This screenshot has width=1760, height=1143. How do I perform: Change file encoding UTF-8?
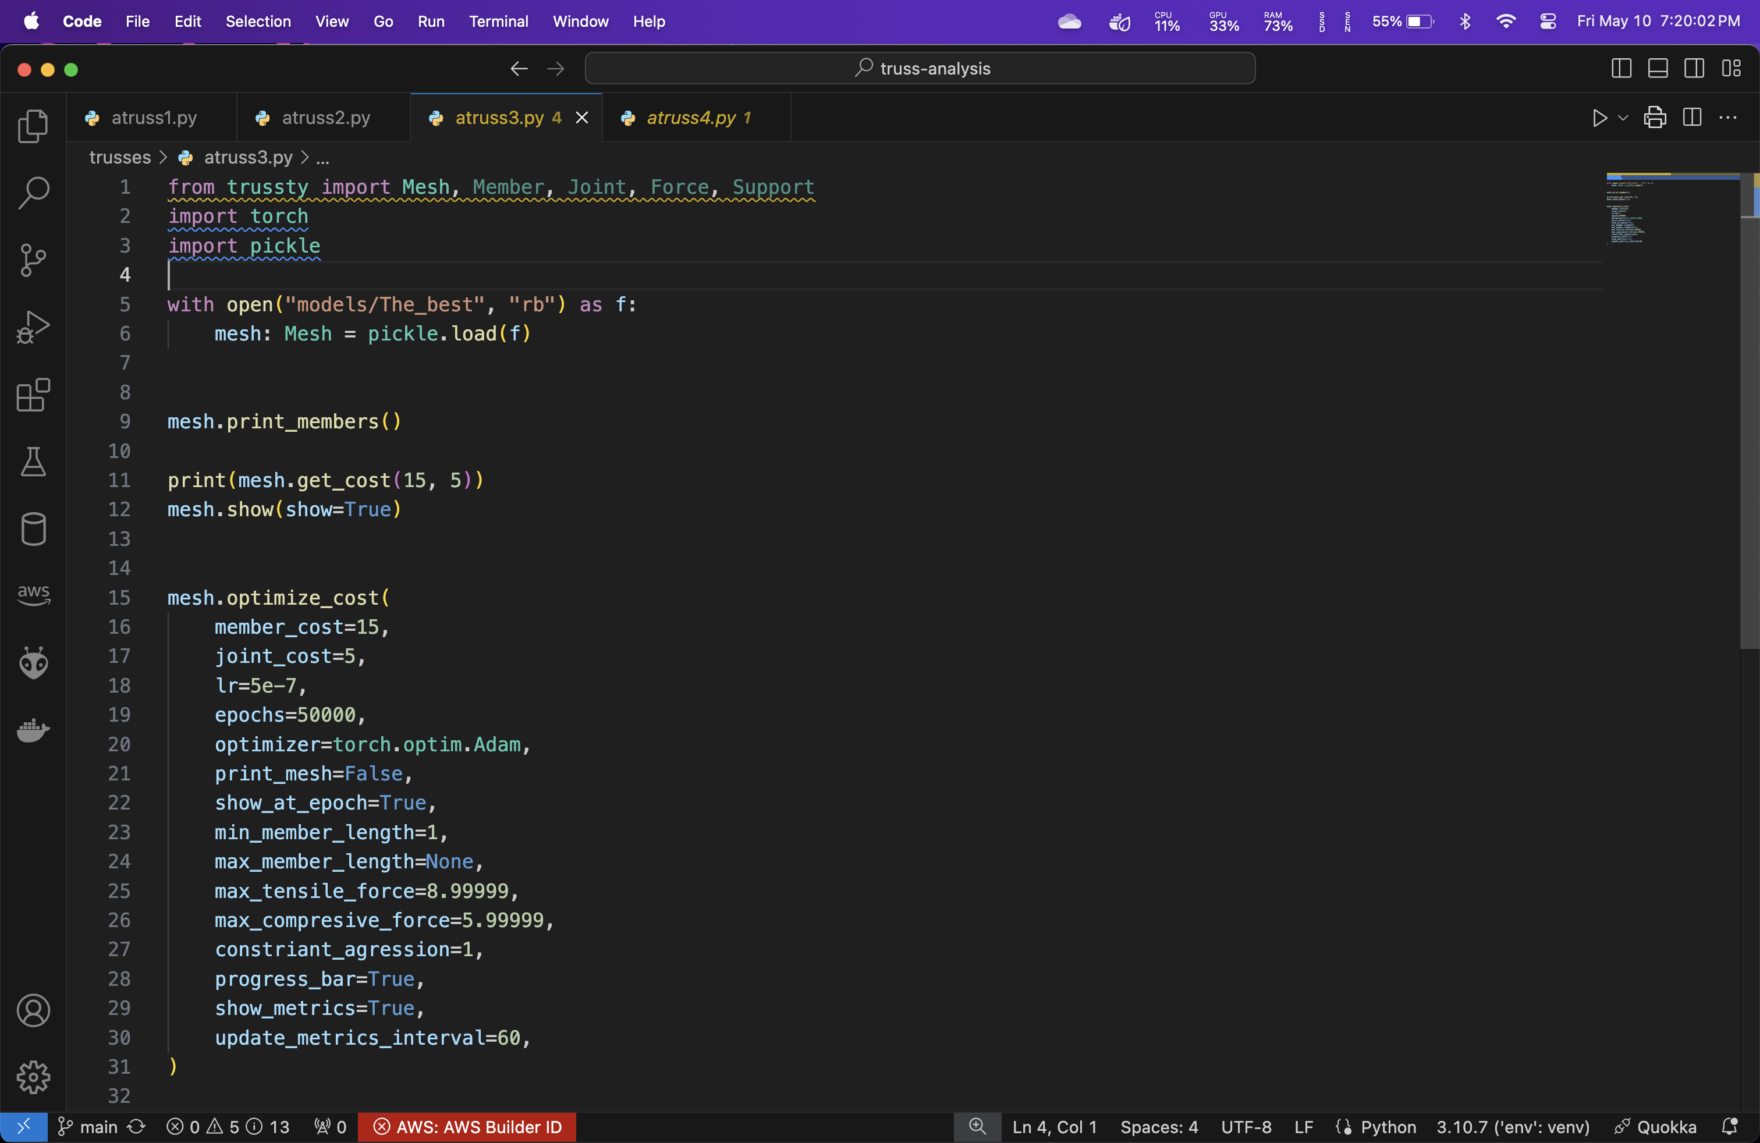pos(1246,1127)
